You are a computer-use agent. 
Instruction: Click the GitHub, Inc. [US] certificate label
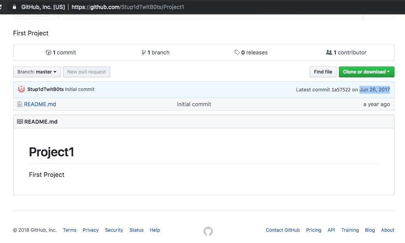(x=43, y=7)
